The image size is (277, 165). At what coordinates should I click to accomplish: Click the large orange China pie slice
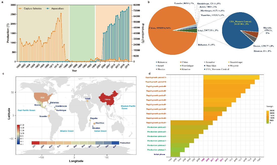(167, 30)
